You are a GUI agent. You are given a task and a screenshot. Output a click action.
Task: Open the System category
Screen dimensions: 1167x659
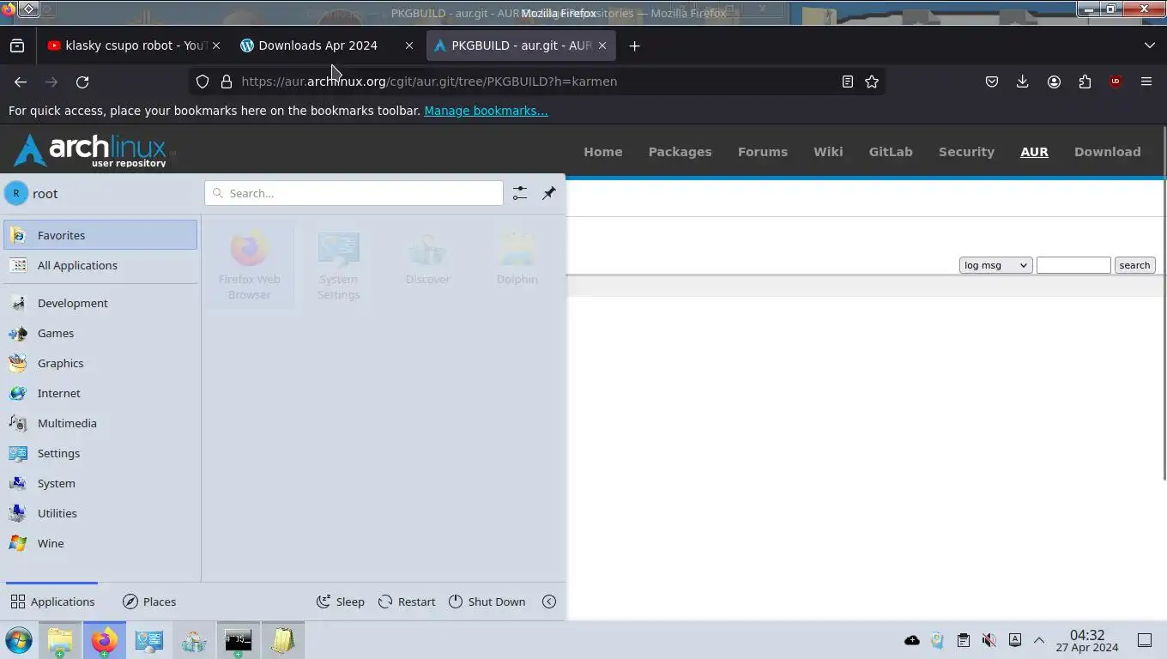tap(100, 483)
